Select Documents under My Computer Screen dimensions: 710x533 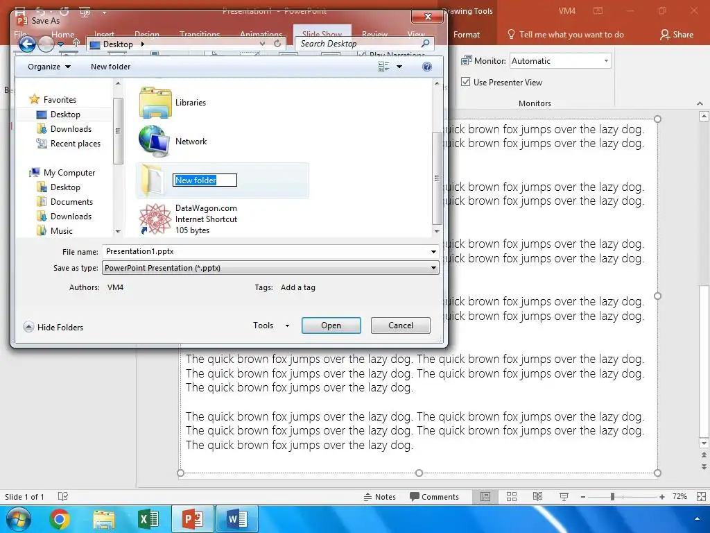[x=64, y=202]
